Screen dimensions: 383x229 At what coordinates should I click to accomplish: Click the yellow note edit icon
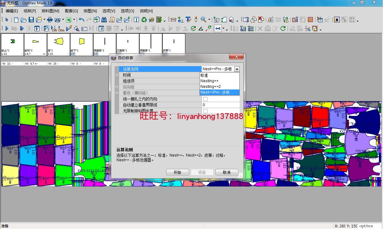tap(315, 28)
